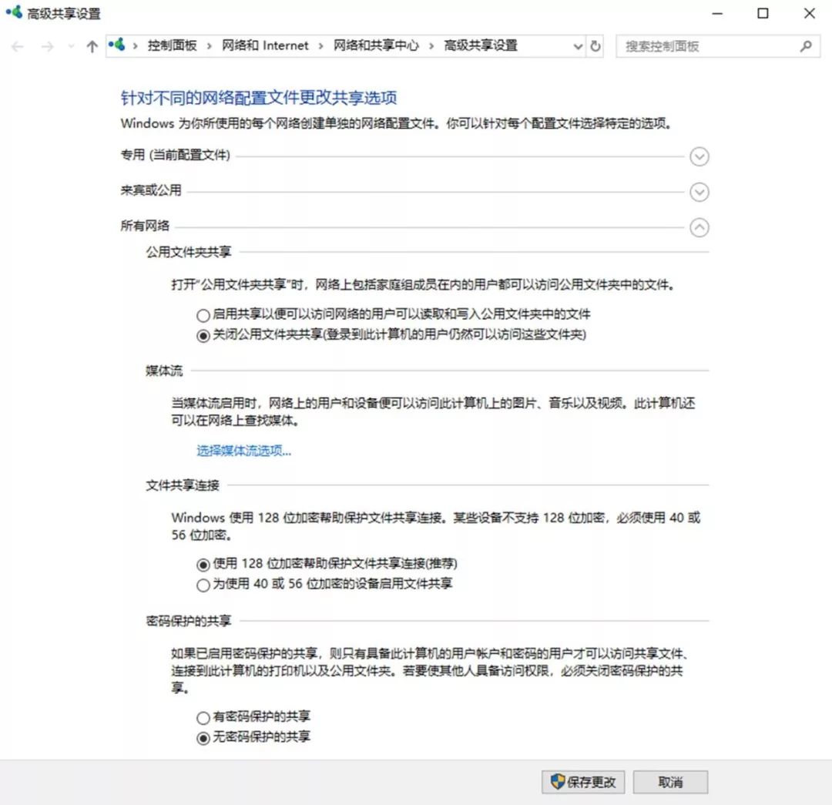This screenshot has width=832, height=805.
Task: Click the search magnifier icon
Action: click(x=806, y=46)
